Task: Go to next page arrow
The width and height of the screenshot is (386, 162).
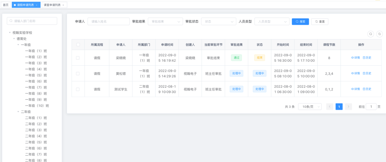Action: point(348,107)
